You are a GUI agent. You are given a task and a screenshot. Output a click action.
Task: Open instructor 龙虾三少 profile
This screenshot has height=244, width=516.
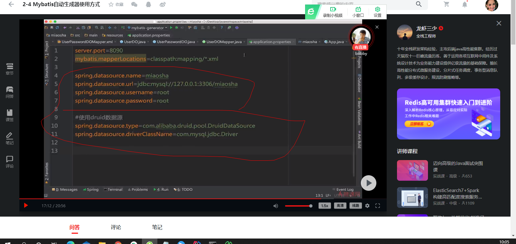(426, 28)
